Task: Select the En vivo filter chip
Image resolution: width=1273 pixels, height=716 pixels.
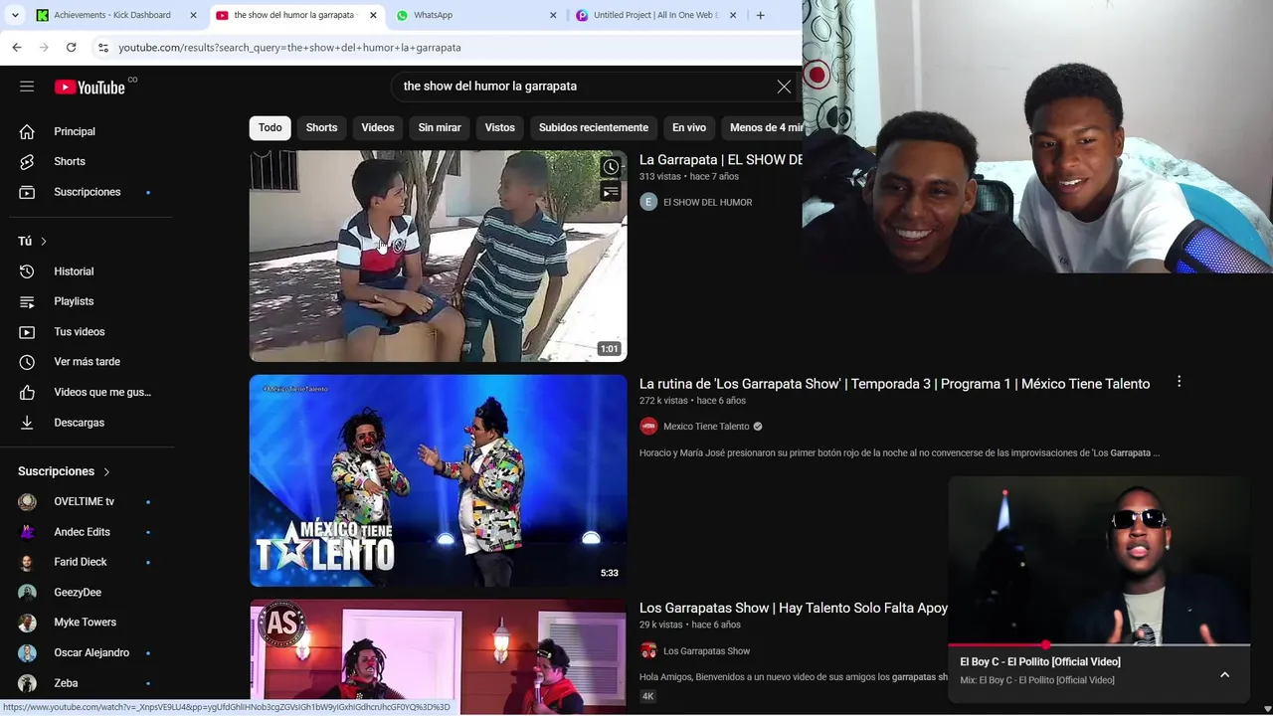Action: (x=689, y=127)
